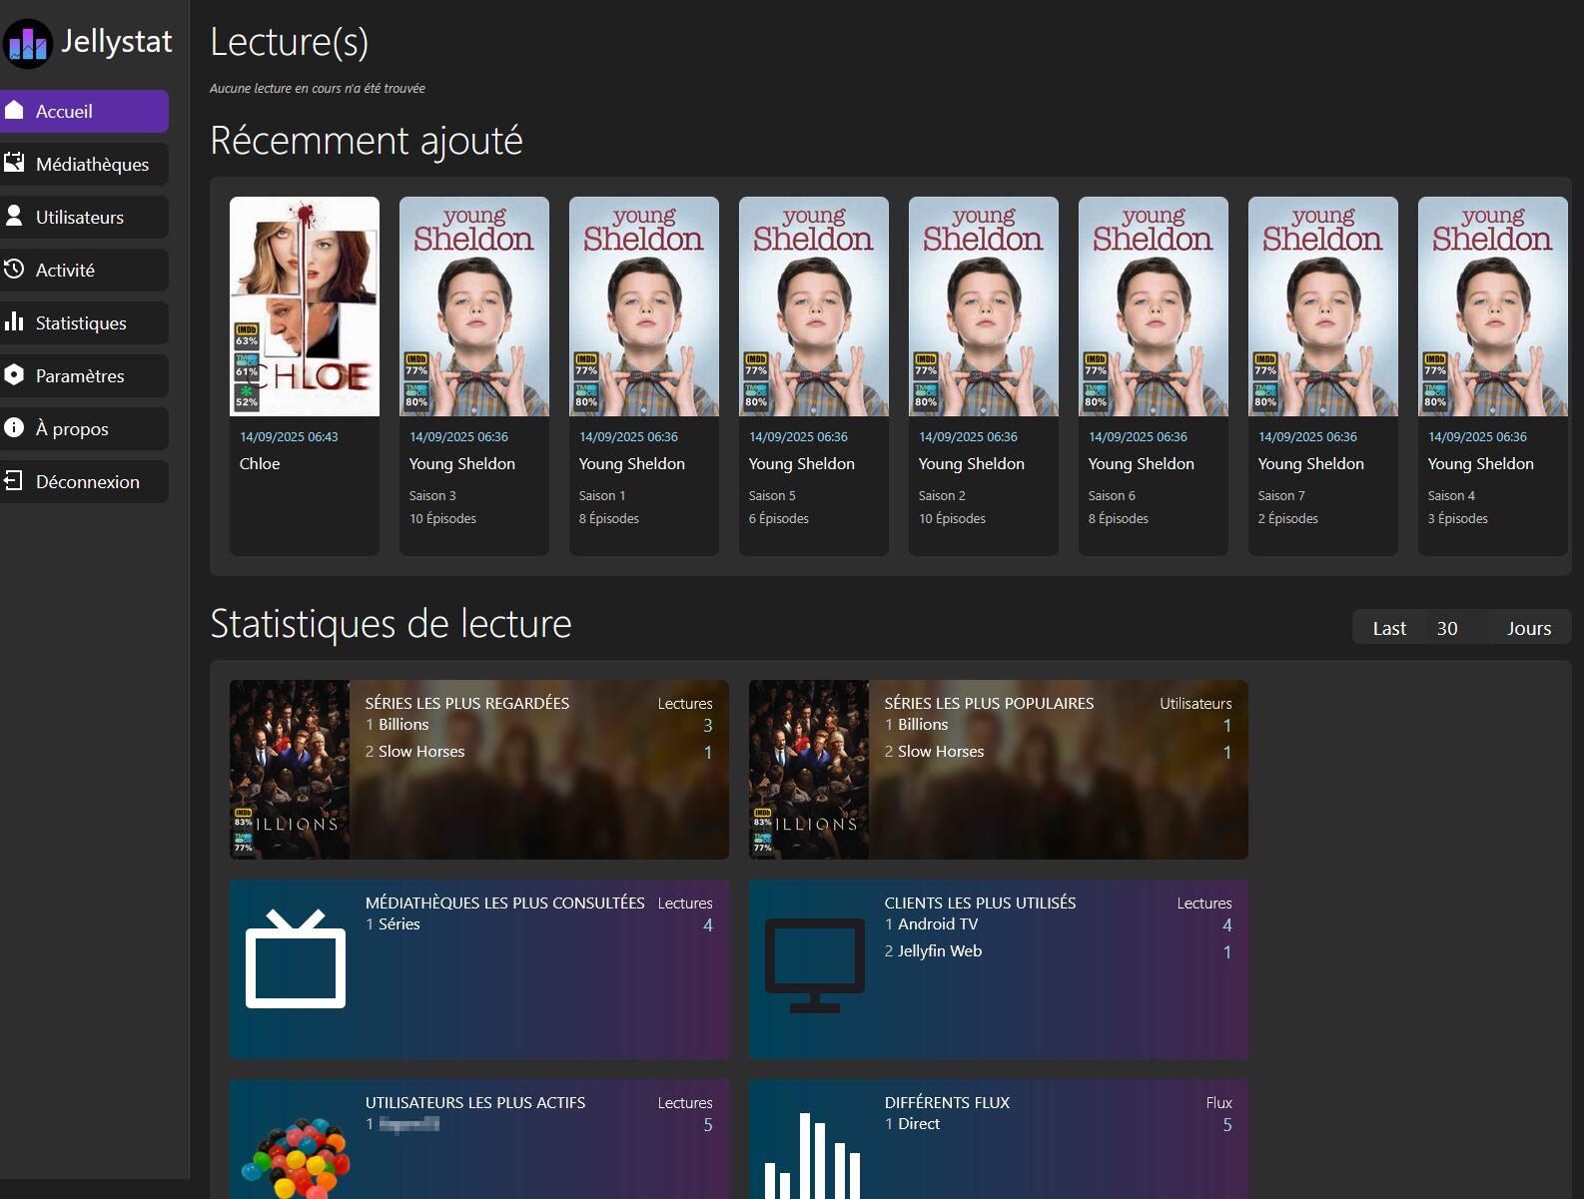
Task: Open the Médiathèques menu item
Action: click(84, 164)
